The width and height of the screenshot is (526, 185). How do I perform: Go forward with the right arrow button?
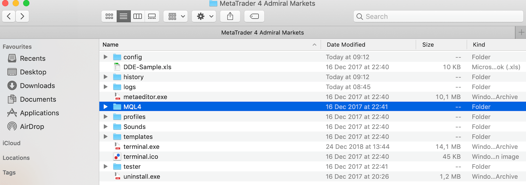(x=22, y=16)
